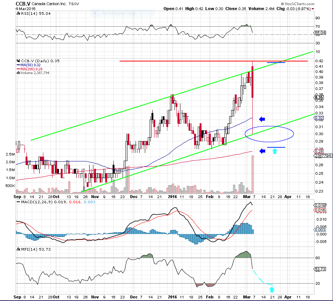Click the 0.35 last price tag on axis
This screenshot has height=301, width=333.
pyautogui.click(x=319, y=97)
